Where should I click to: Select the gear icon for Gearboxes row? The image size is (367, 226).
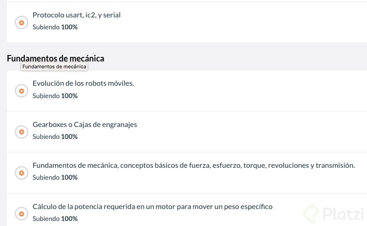pyautogui.click(x=21, y=132)
